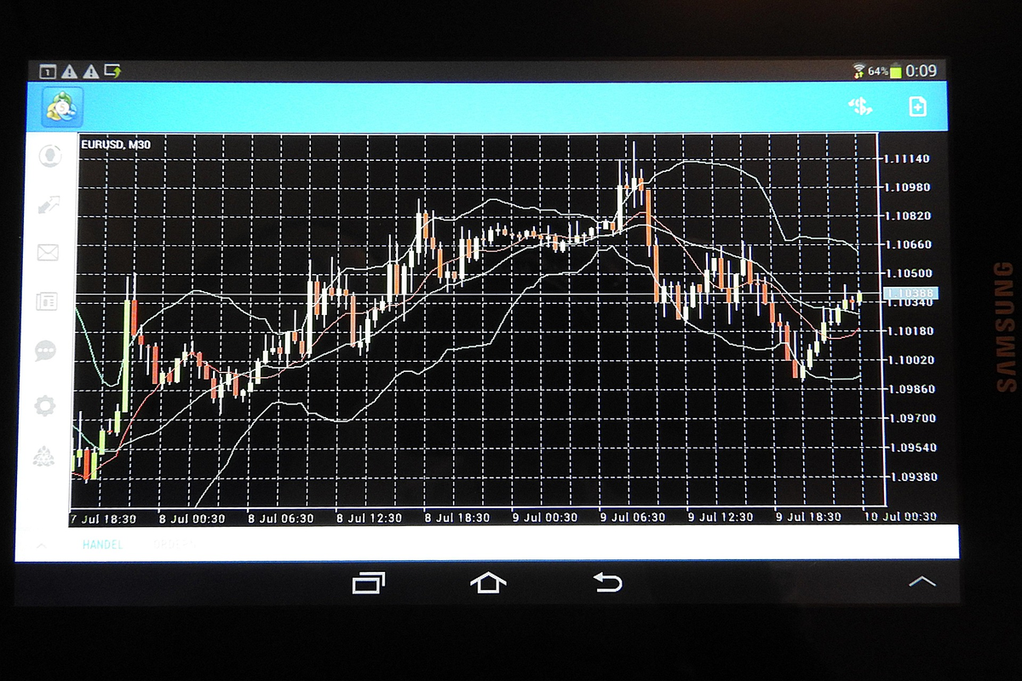
Task: Open the News newspaper icon
Action: click(47, 300)
